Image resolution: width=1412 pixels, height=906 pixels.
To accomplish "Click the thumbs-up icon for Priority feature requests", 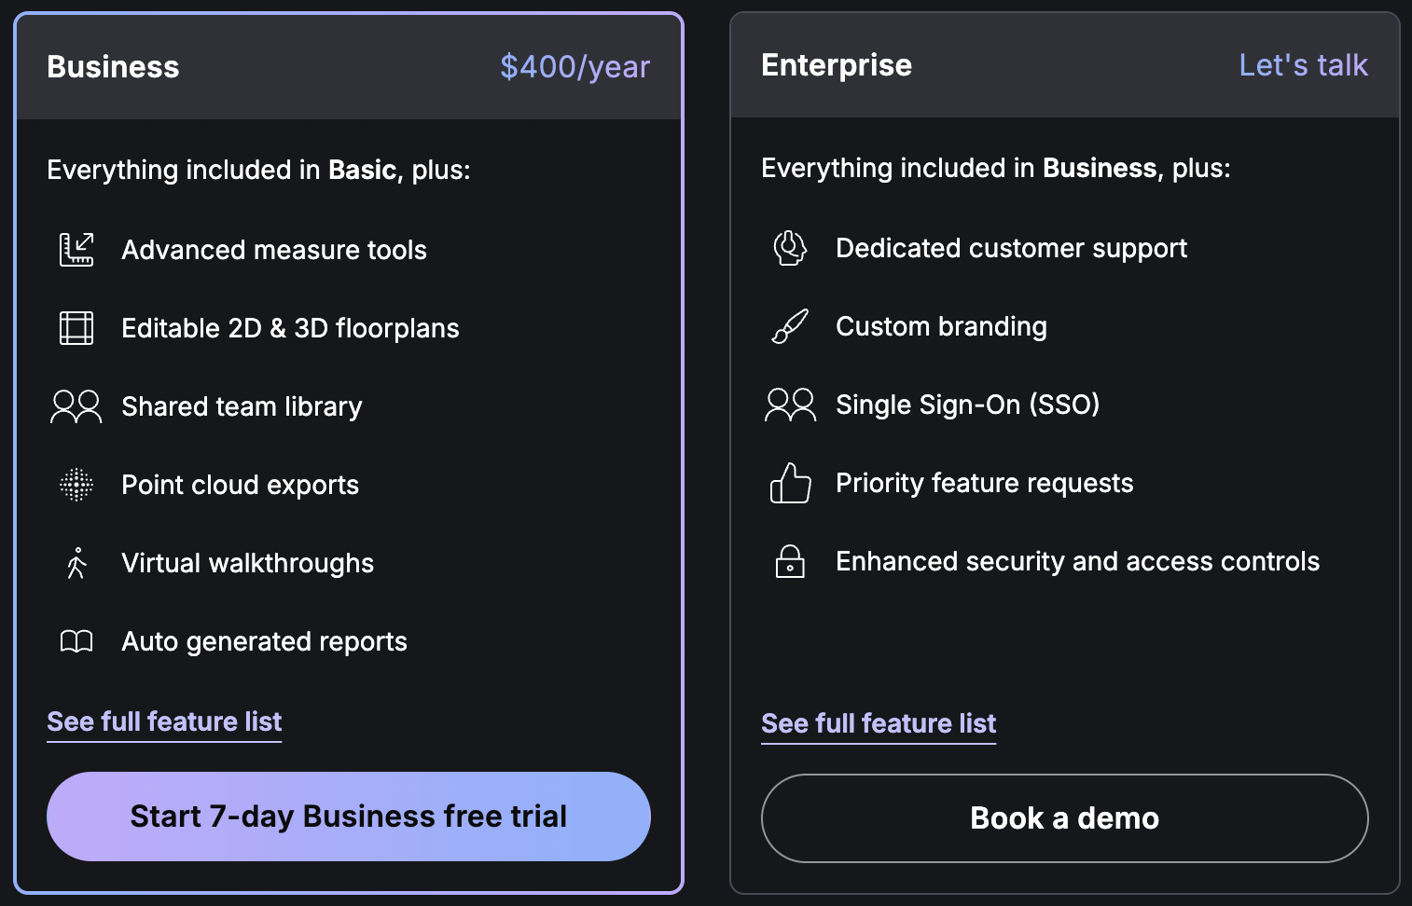I will point(790,483).
